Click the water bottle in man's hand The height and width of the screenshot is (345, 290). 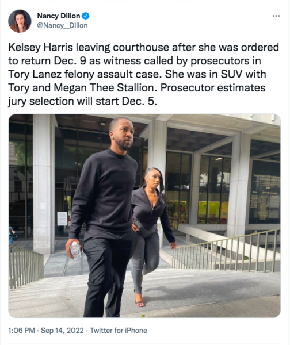(76, 251)
